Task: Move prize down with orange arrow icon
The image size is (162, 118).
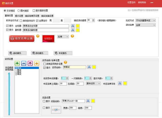Action: click(x=36, y=63)
